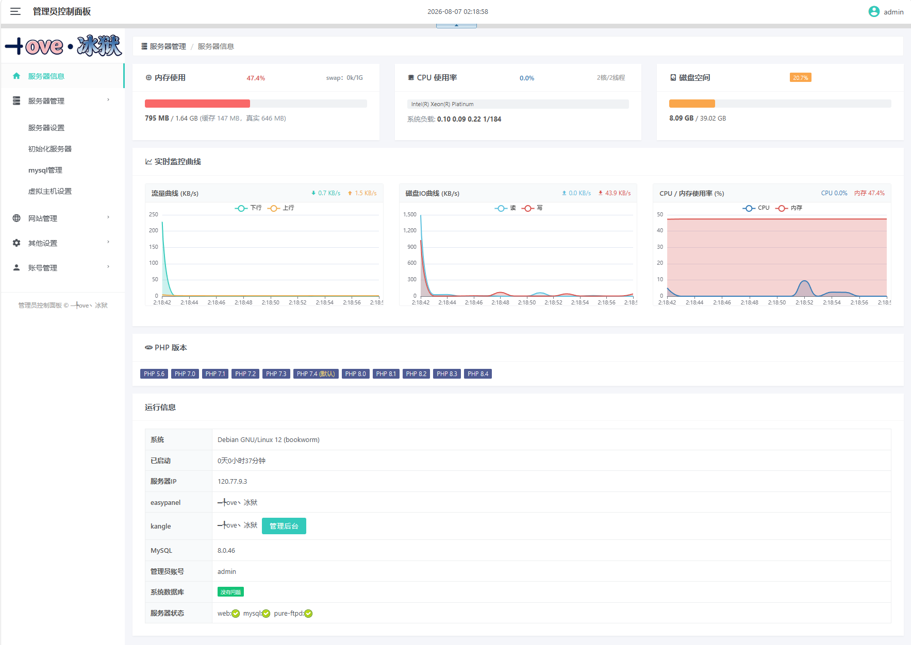Toggle the 上行 series in traffic chart
Viewport: 911px width, 645px height.
(x=281, y=208)
